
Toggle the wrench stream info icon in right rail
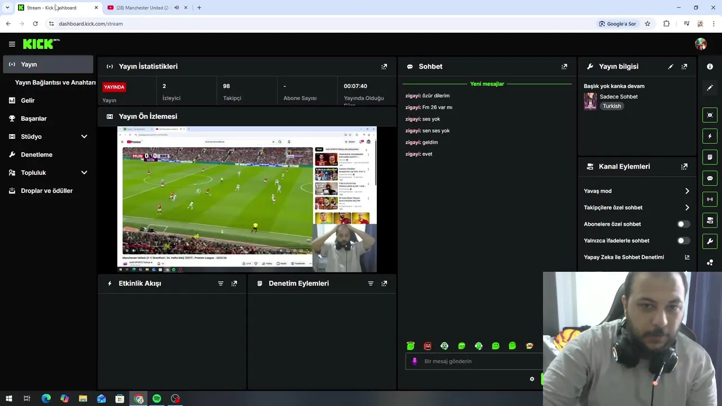[710, 241]
